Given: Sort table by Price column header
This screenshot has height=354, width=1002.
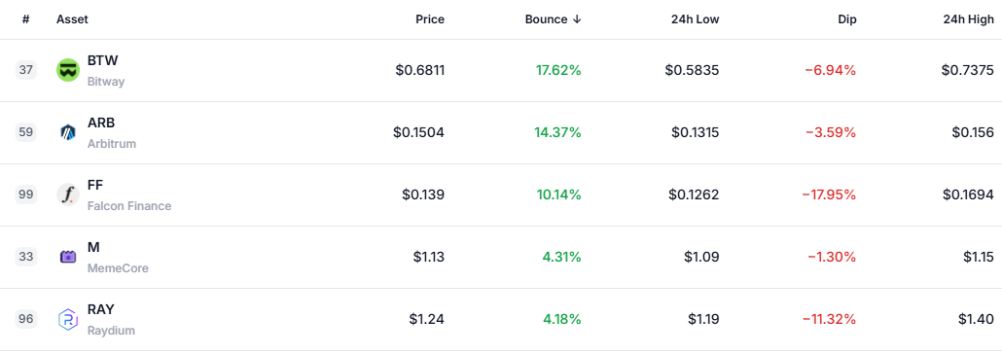Looking at the screenshot, I should tap(430, 19).
